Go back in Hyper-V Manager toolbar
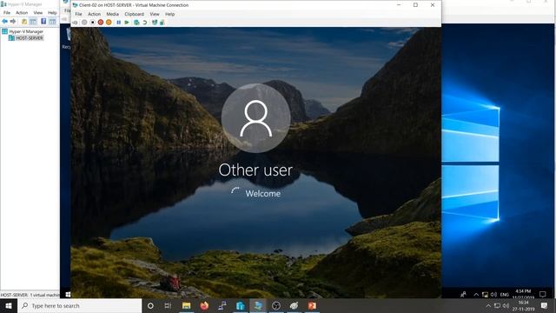556x313 pixels. (5, 22)
